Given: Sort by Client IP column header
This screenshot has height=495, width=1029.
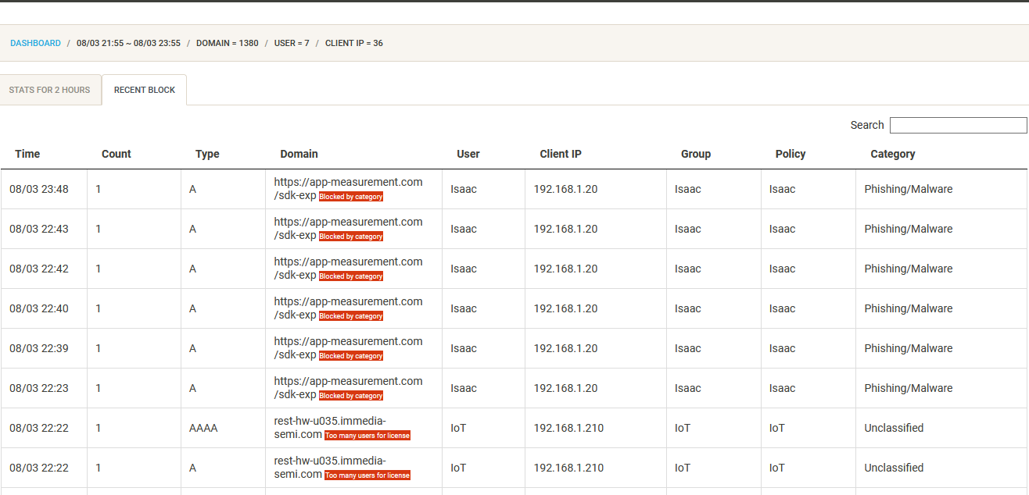Looking at the screenshot, I should click(561, 154).
